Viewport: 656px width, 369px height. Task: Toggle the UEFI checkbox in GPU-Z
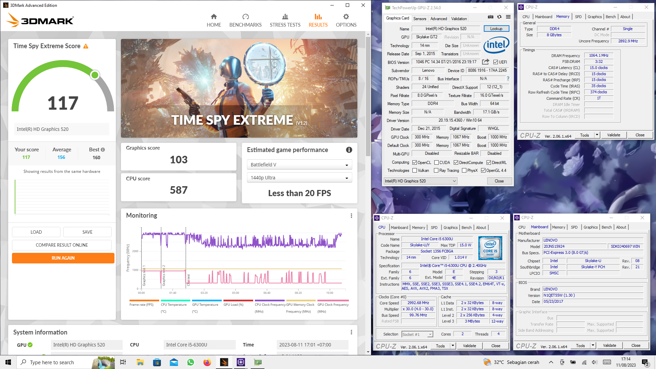495,62
